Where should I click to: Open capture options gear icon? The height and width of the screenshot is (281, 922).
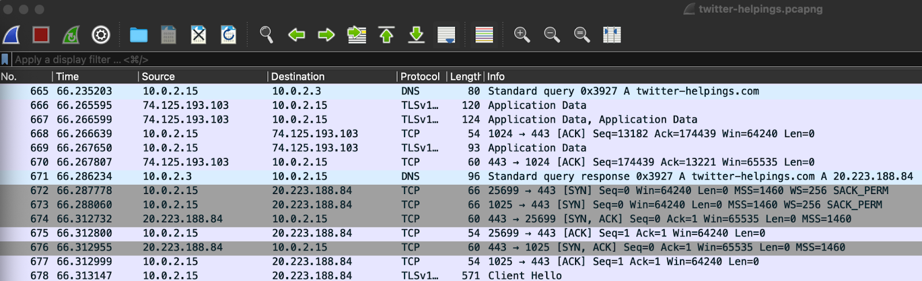(x=101, y=35)
